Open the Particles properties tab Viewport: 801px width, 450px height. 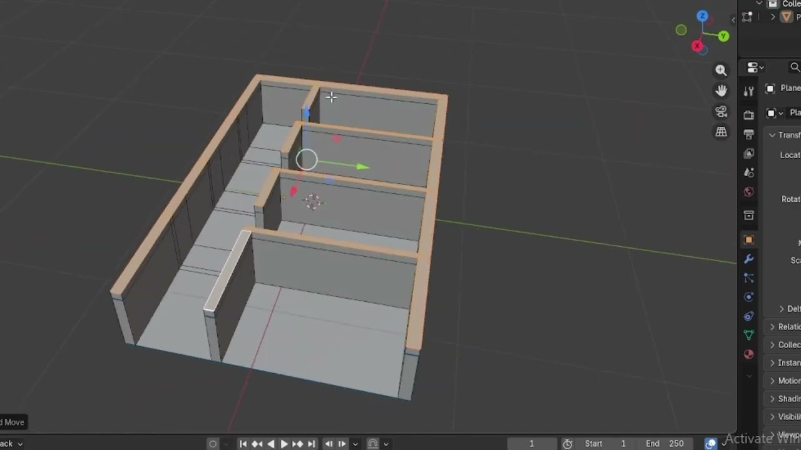[748, 278]
